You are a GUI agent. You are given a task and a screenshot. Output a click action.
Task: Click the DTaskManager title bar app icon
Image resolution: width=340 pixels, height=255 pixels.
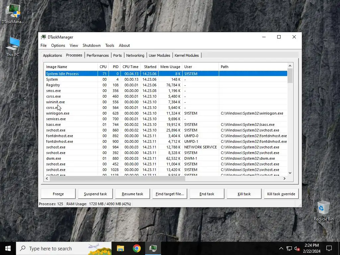click(43, 37)
